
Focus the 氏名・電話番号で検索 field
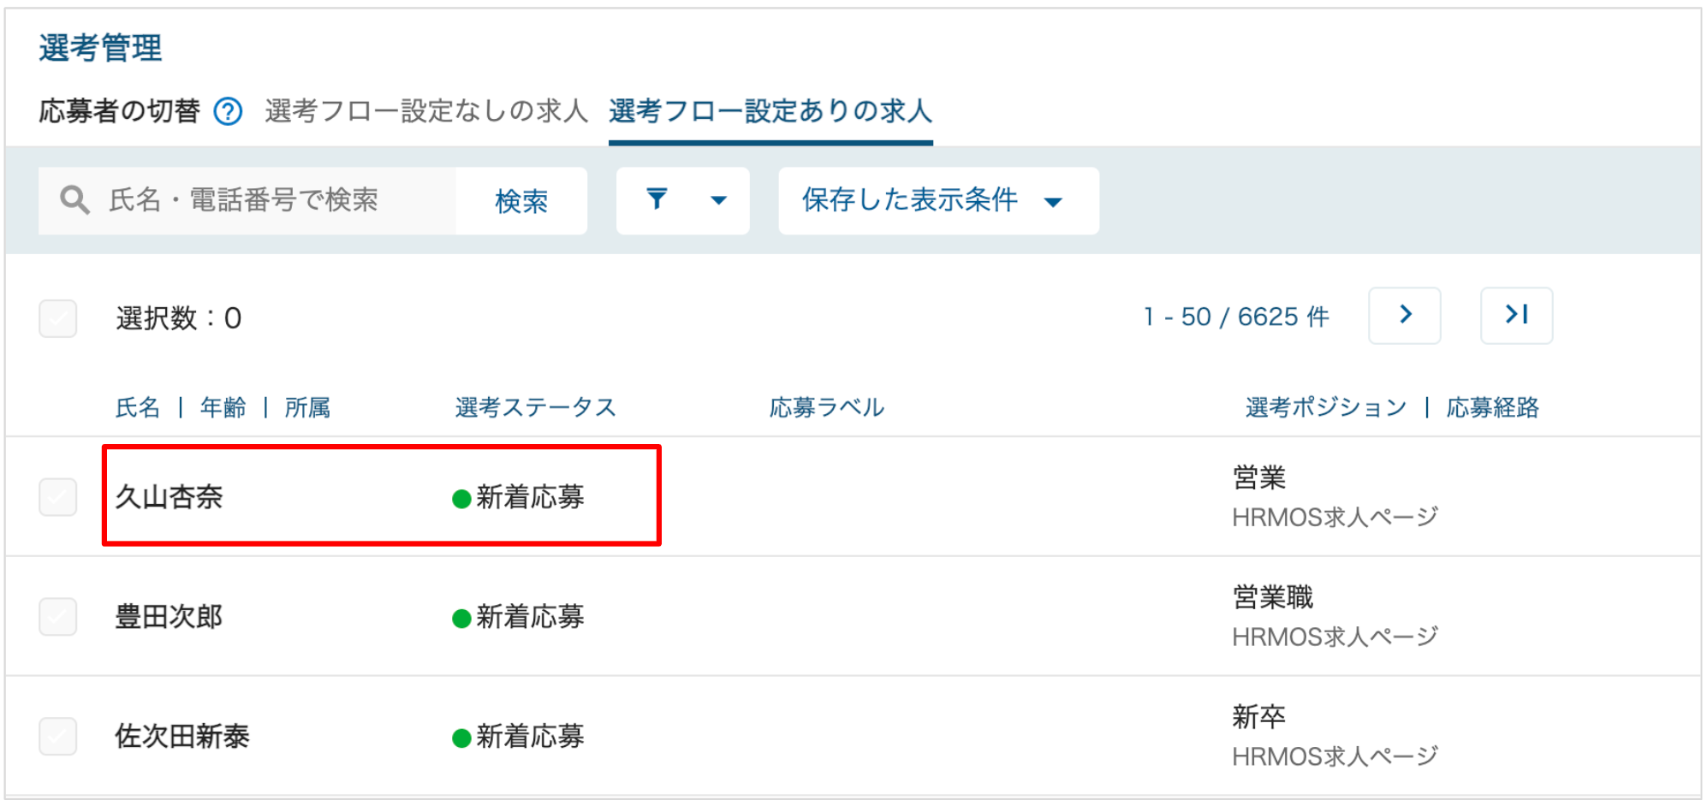click(247, 201)
